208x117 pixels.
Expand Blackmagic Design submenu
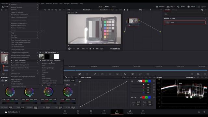point(52,68)
